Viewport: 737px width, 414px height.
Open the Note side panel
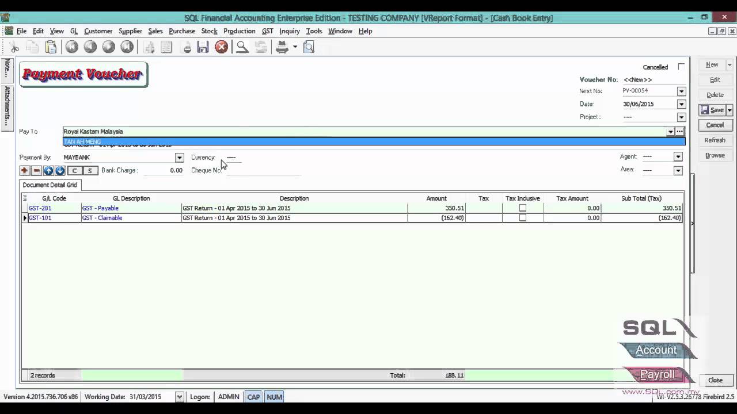pos(7,68)
